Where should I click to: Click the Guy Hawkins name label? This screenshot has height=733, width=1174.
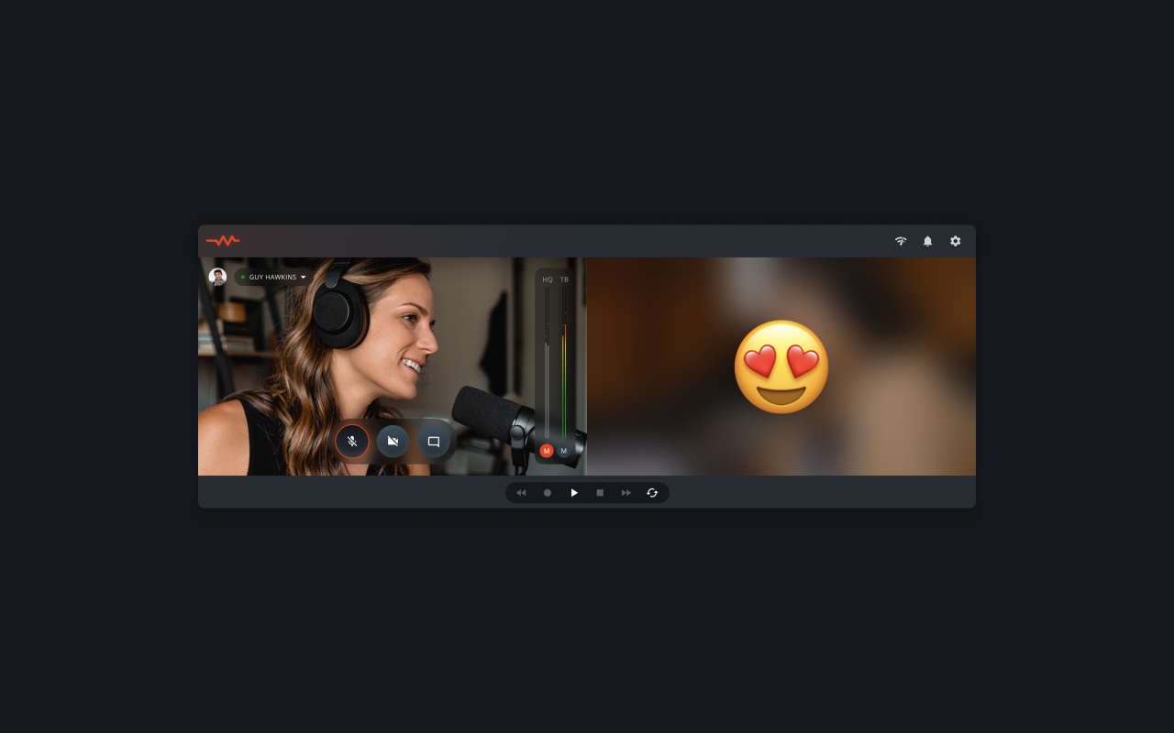(272, 277)
